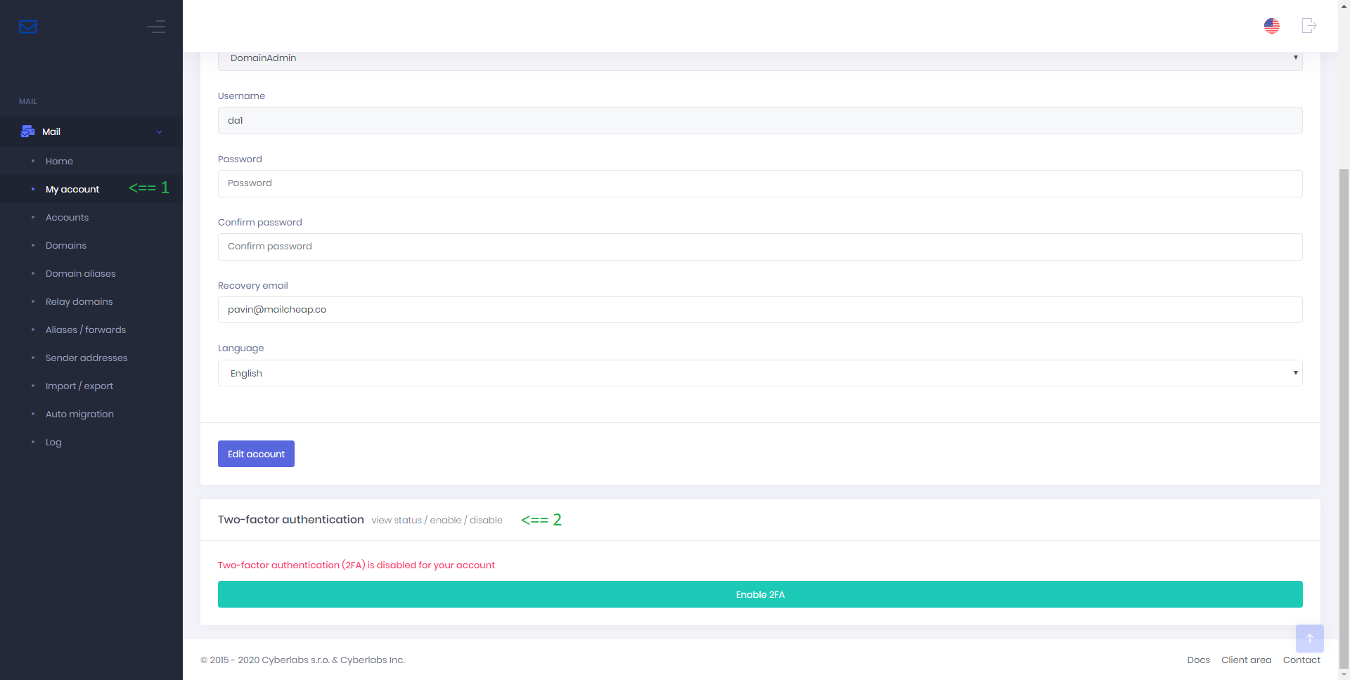Viewport: 1350px width, 680px height.
Task: Open Home in the sidebar
Action: [59, 162]
